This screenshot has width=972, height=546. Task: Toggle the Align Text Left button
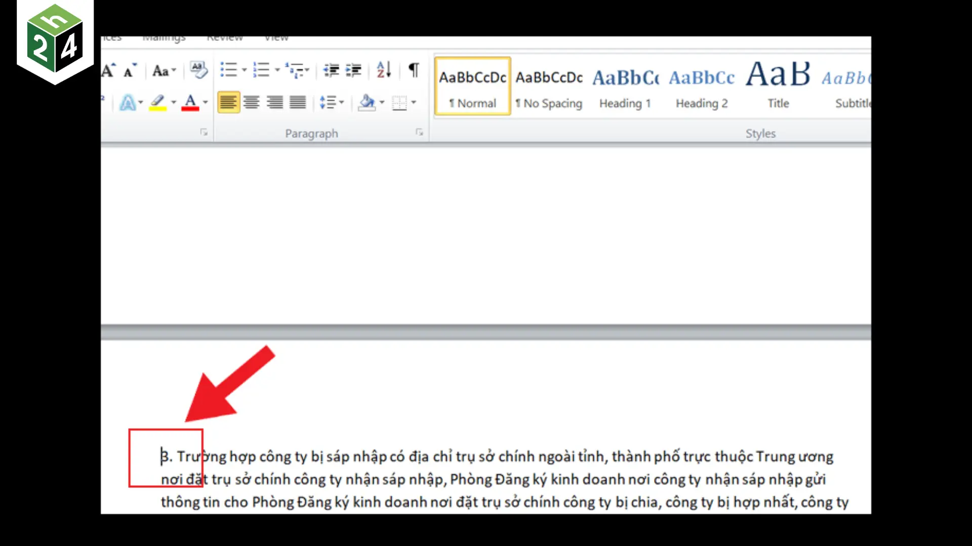click(x=228, y=103)
